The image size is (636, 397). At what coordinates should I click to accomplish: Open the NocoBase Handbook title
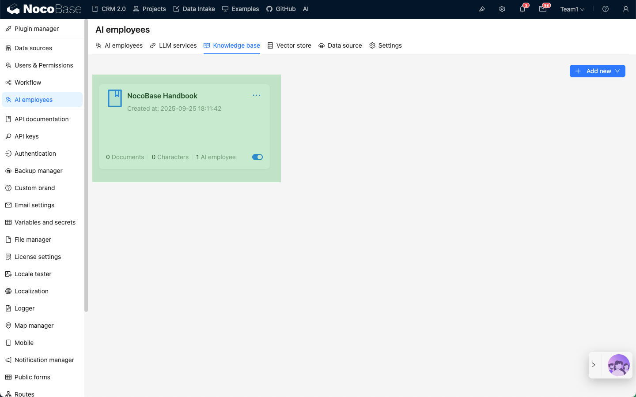(162, 96)
